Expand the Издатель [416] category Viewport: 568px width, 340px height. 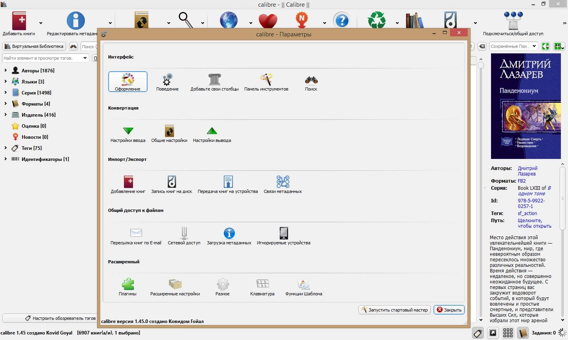pyautogui.click(x=6, y=115)
